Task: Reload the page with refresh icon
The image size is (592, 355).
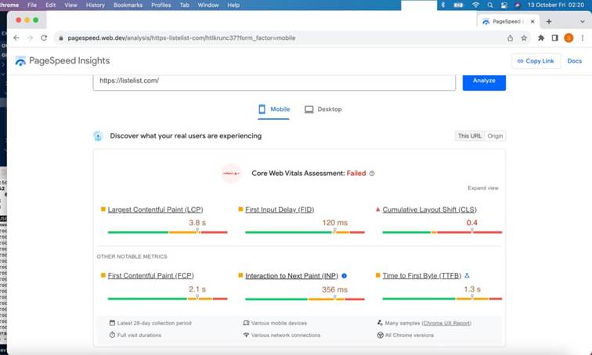Action: point(44,38)
